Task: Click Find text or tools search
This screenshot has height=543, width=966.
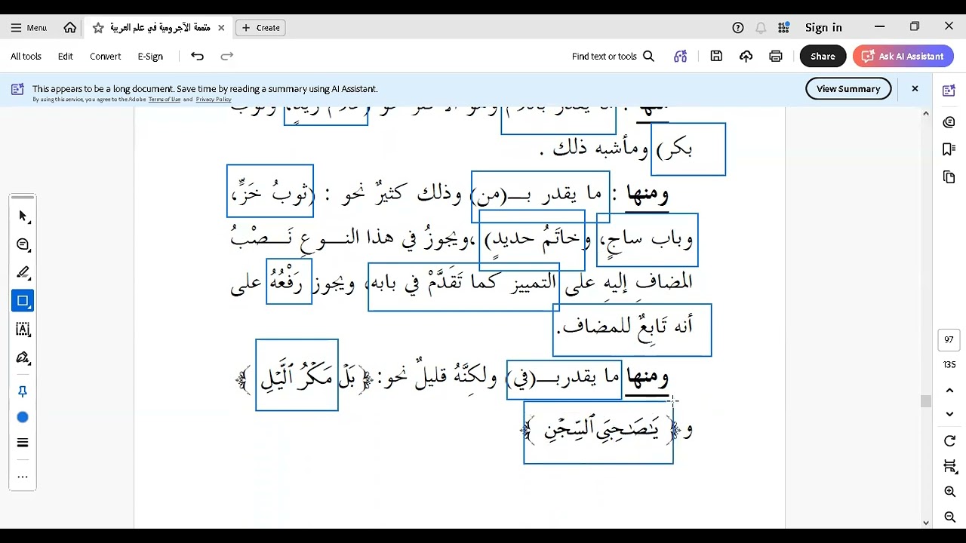Action: (x=613, y=57)
